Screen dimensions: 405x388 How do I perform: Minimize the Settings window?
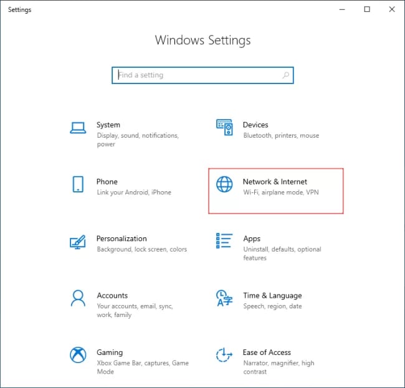click(x=342, y=9)
